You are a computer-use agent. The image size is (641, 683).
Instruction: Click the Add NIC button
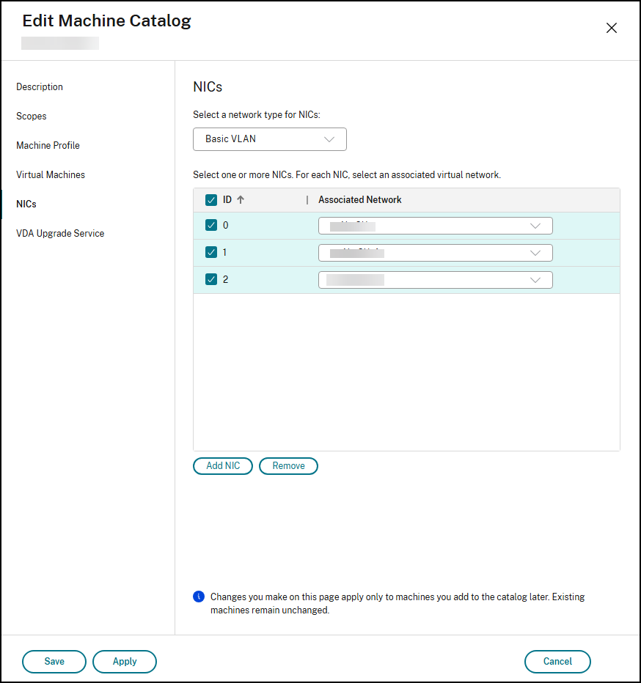click(222, 465)
